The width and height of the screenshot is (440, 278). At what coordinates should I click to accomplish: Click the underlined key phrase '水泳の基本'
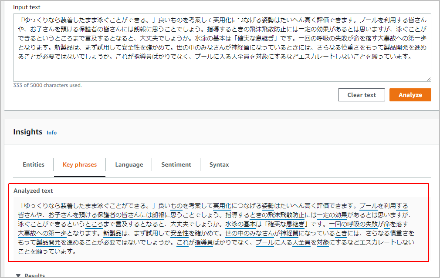[x=240, y=224]
